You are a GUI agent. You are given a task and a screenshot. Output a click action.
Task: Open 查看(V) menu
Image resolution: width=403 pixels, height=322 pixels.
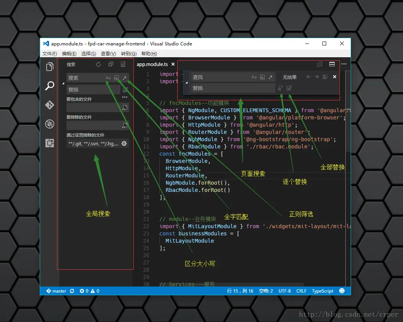[x=108, y=54]
